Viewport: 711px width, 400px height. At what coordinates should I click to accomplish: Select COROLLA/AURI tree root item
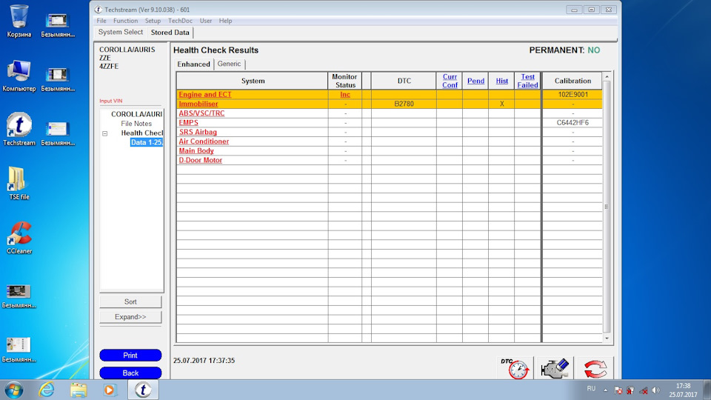136,114
